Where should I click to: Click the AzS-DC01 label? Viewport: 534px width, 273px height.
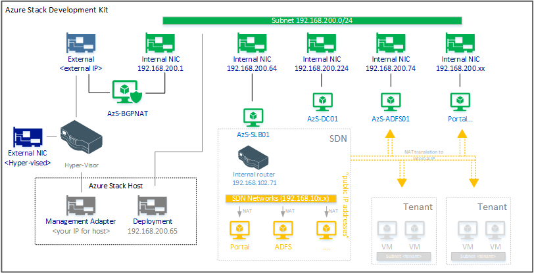click(x=322, y=119)
